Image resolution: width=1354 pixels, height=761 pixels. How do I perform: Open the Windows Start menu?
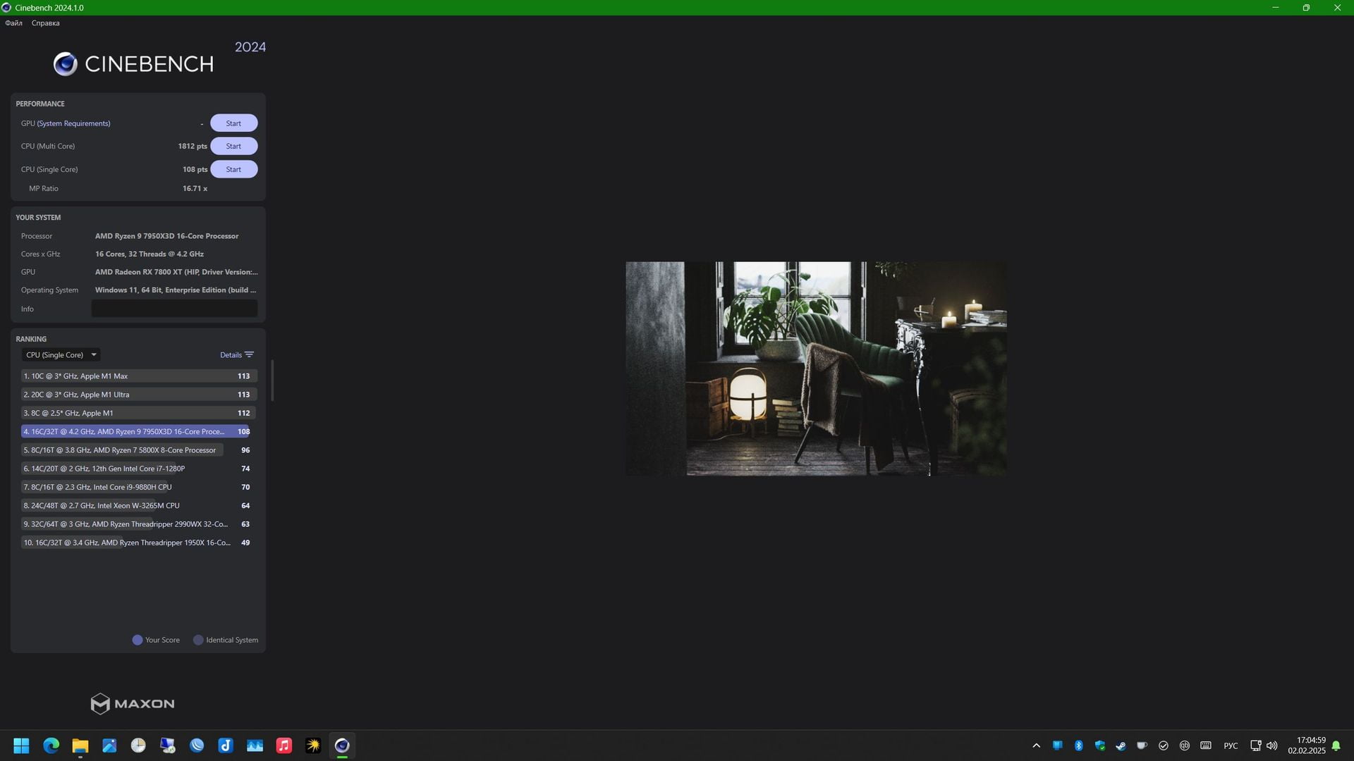(21, 745)
